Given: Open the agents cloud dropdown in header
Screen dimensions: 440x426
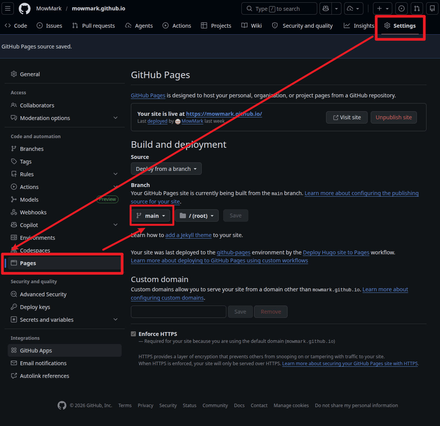Looking at the screenshot, I should pos(353,8).
